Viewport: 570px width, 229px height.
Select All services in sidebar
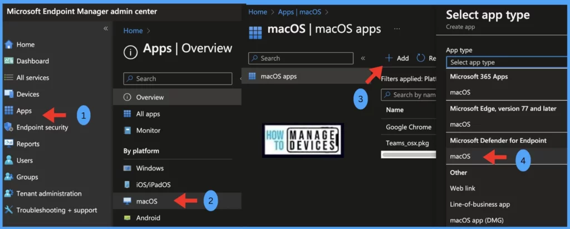pyautogui.click(x=33, y=78)
